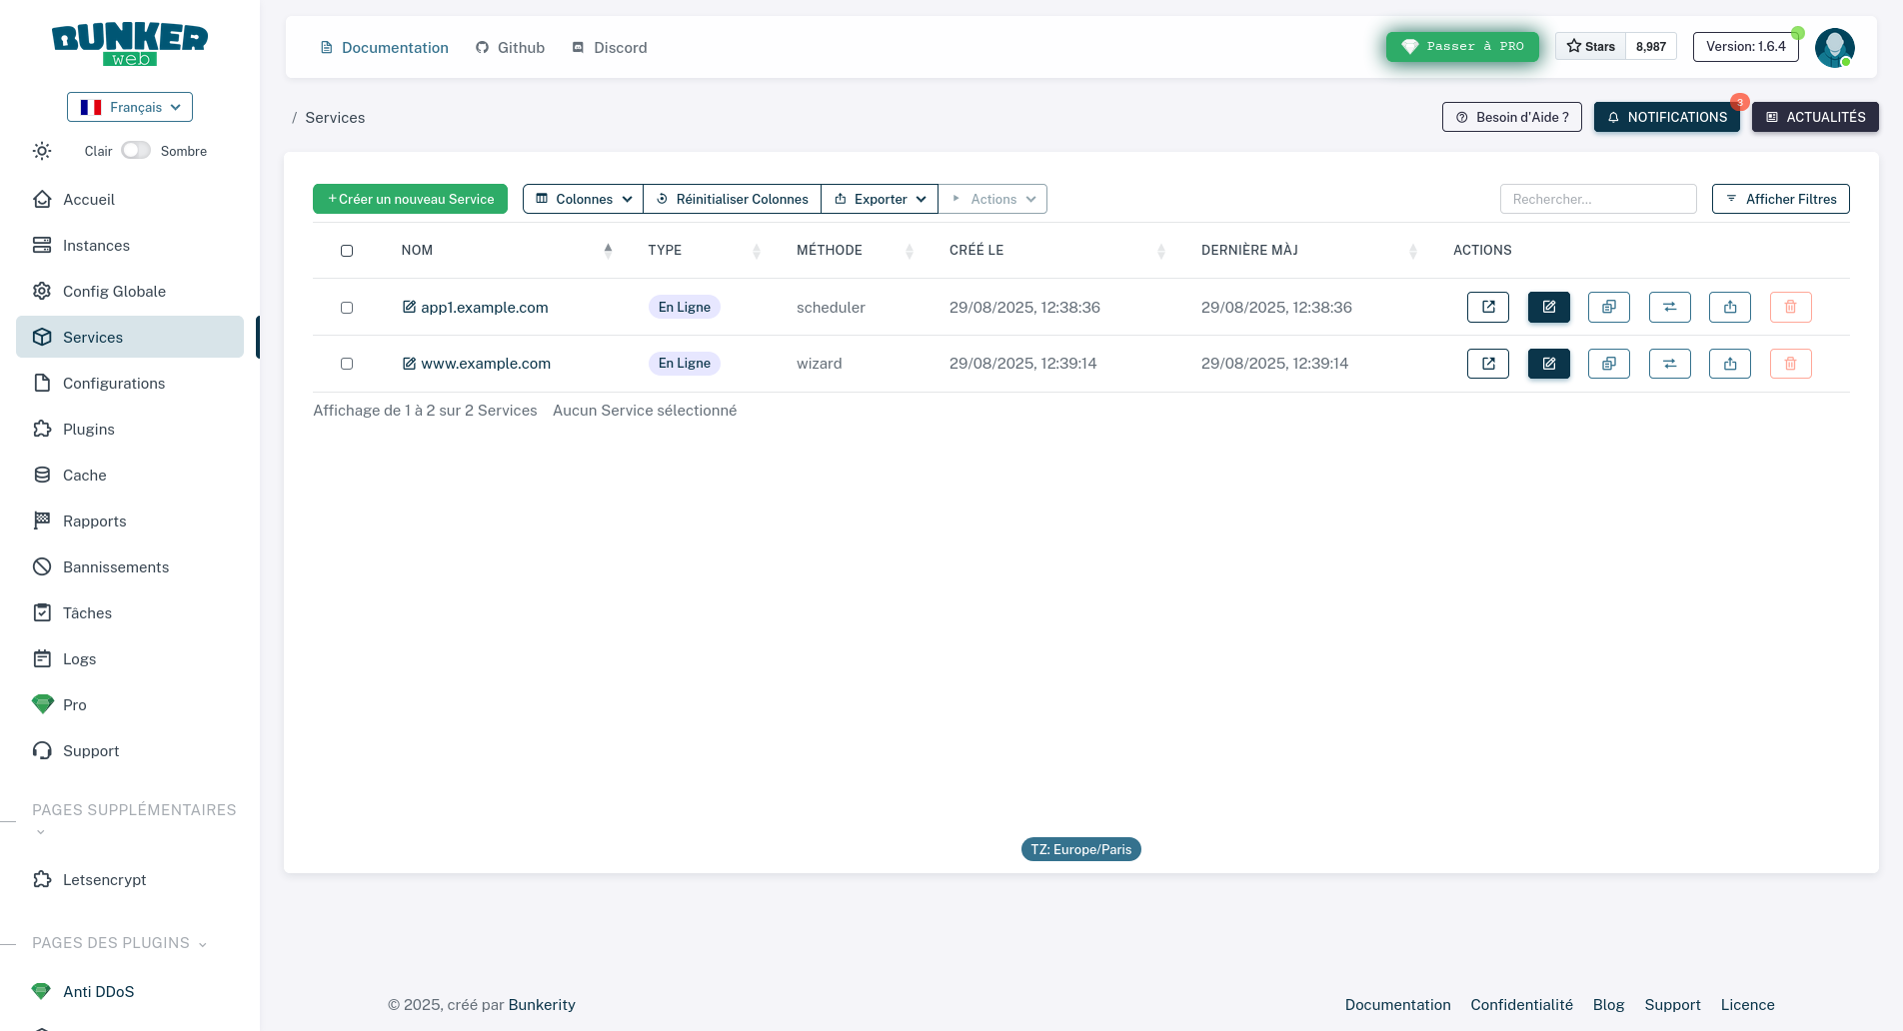The height and width of the screenshot is (1031, 1903).
Task: Click the Créer un nouveau Service button
Action: coord(410,199)
